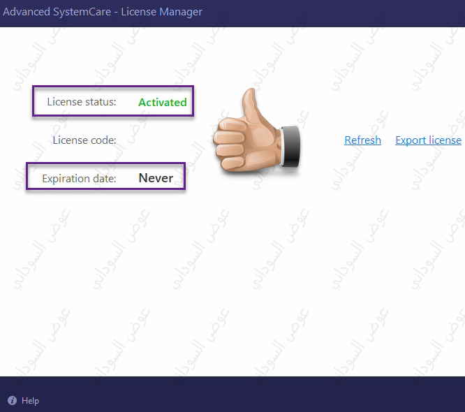Click the Help info icon
Screen dimensions: 465x412
(x=12, y=400)
